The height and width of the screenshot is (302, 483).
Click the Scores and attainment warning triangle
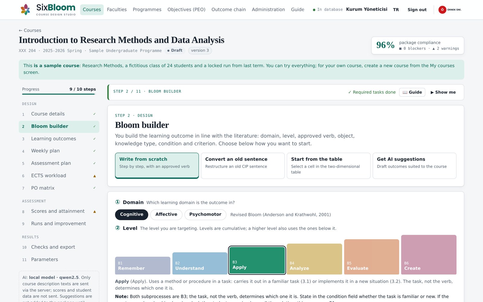pyautogui.click(x=94, y=211)
